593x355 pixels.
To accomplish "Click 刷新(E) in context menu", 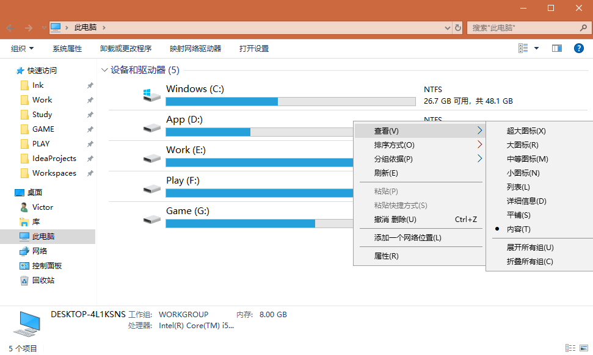I will 386,173.
